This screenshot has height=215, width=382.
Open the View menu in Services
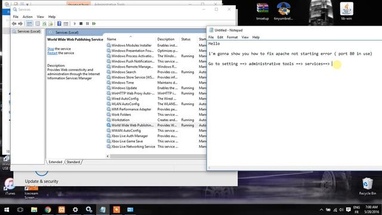point(41,17)
